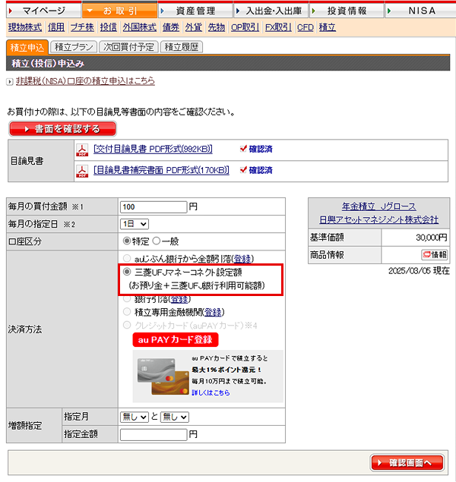Select 一般 account type radio button
This screenshot has width=456, height=482.
click(157, 241)
